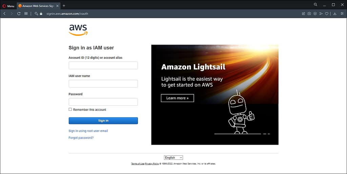
Task: Focus the IAM user name field
Action: click(103, 84)
